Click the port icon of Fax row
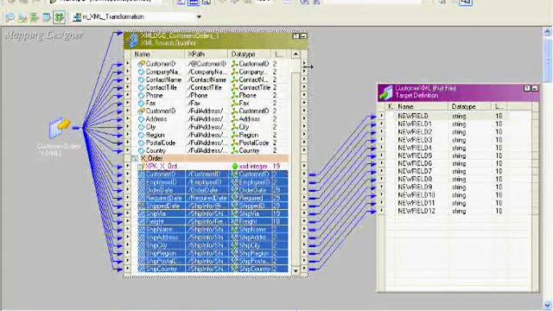The width and height of the screenshot is (553, 311). tap(141, 103)
